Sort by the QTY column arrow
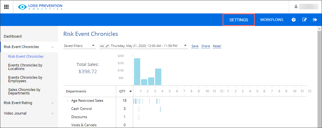Viewport: 322px width, 128px height. point(131,92)
